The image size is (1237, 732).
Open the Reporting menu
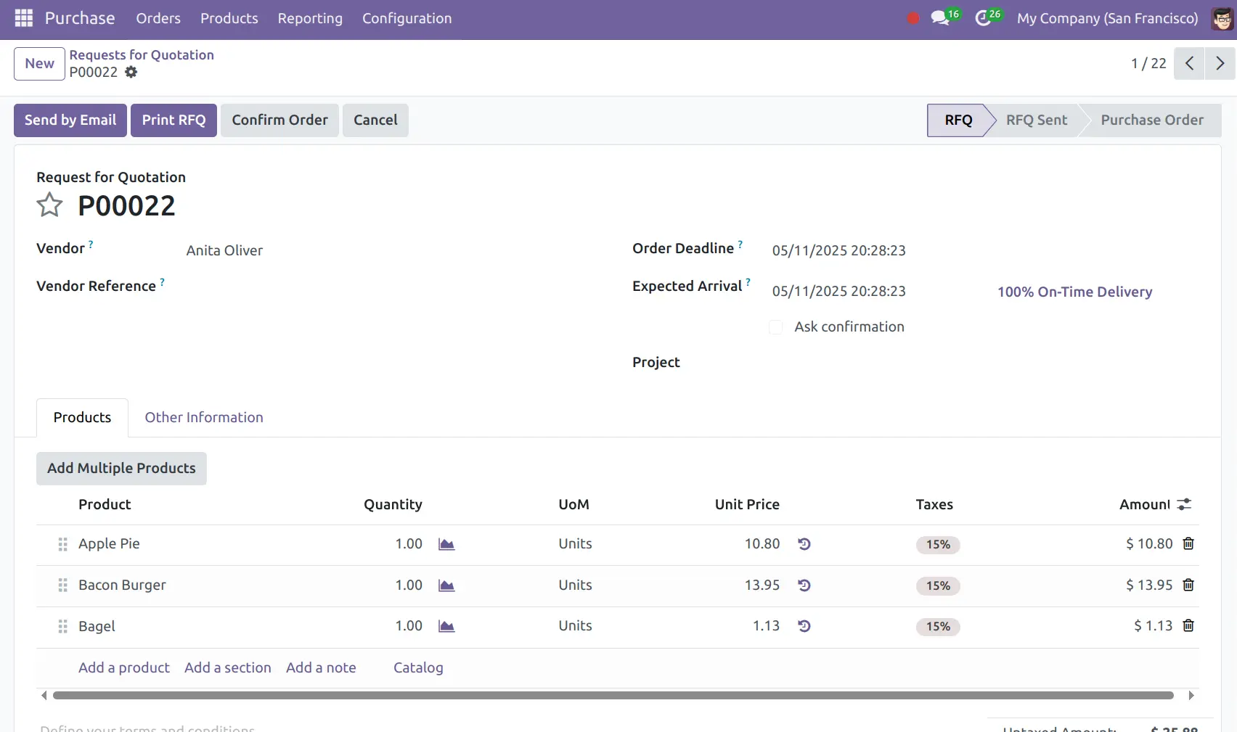pos(310,18)
